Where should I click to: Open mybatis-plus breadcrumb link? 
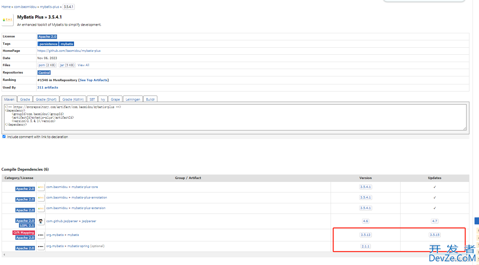click(50, 7)
